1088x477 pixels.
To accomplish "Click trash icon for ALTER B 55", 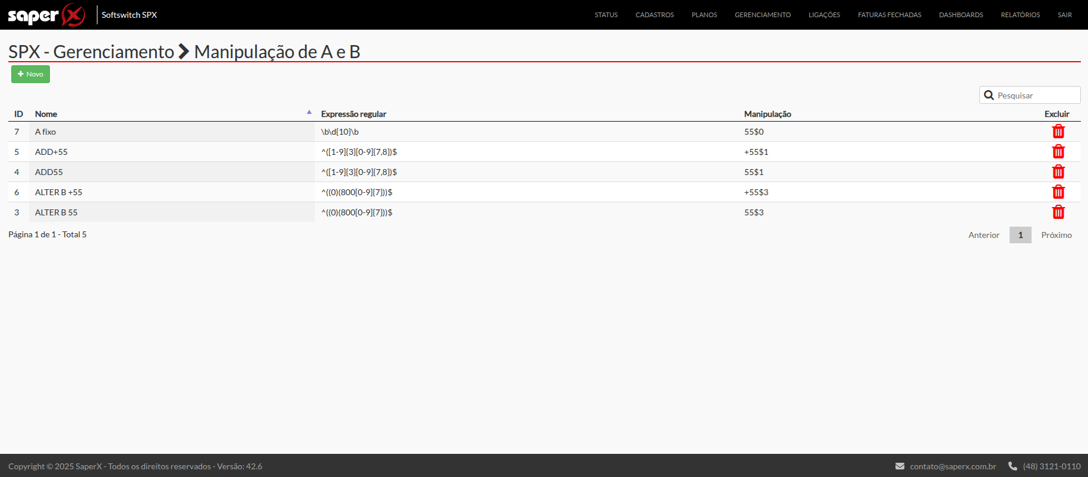I will [1058, 212].
